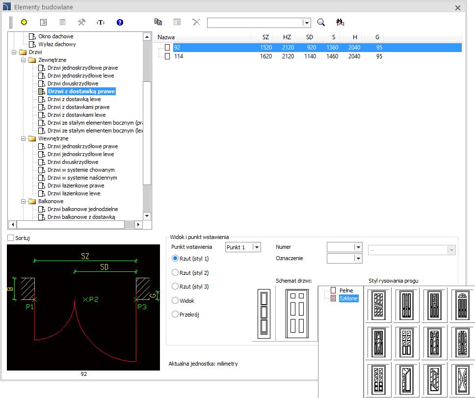Collapse the Wewnętrzne tree node
The image size is (475, 398).
pos(24,138)
